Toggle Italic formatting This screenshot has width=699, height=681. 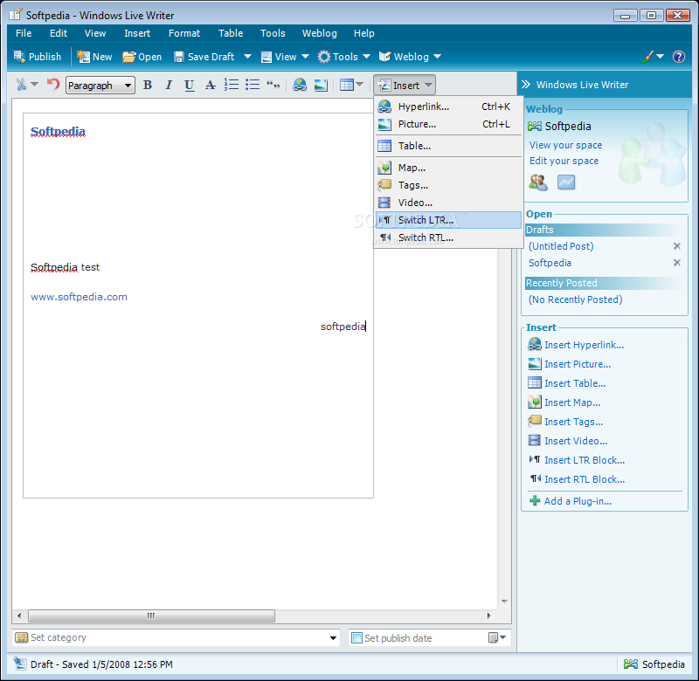(x=169, y=85)
